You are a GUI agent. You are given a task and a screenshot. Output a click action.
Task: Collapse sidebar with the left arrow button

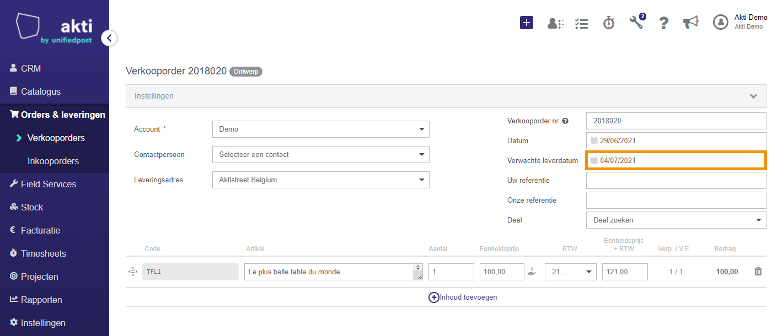pos(109,38)
